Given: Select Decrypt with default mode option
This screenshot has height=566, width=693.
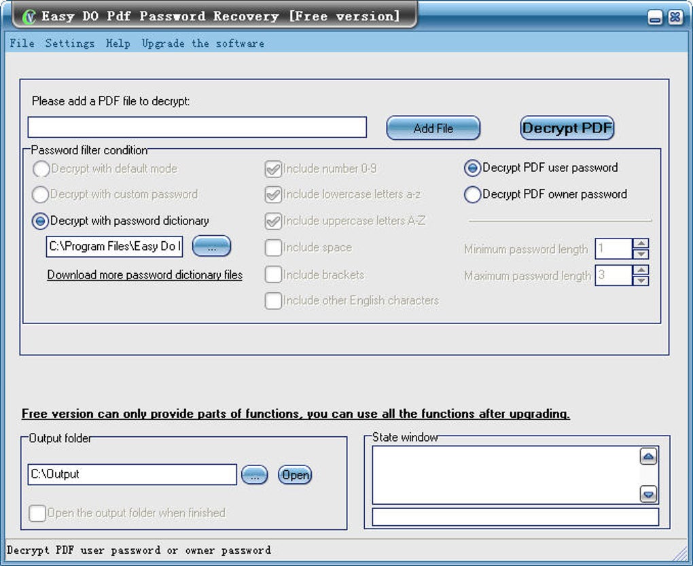Looking at the screenshot, I should (x=41, y=169).
